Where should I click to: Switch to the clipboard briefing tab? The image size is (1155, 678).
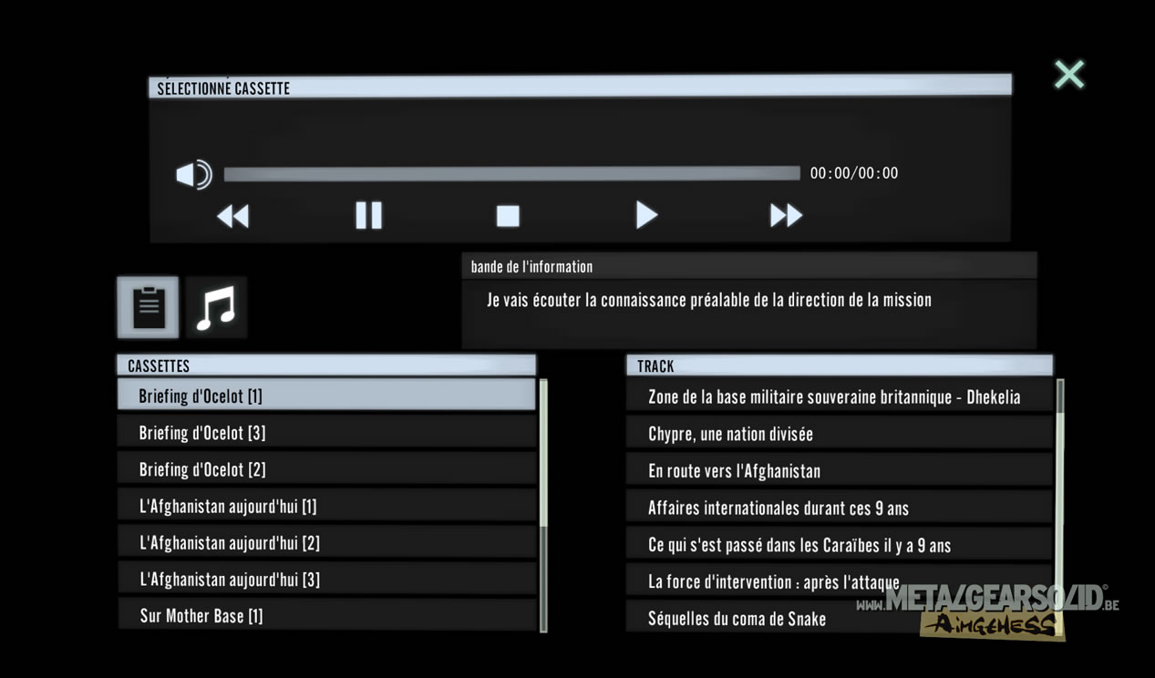point(148,307)
